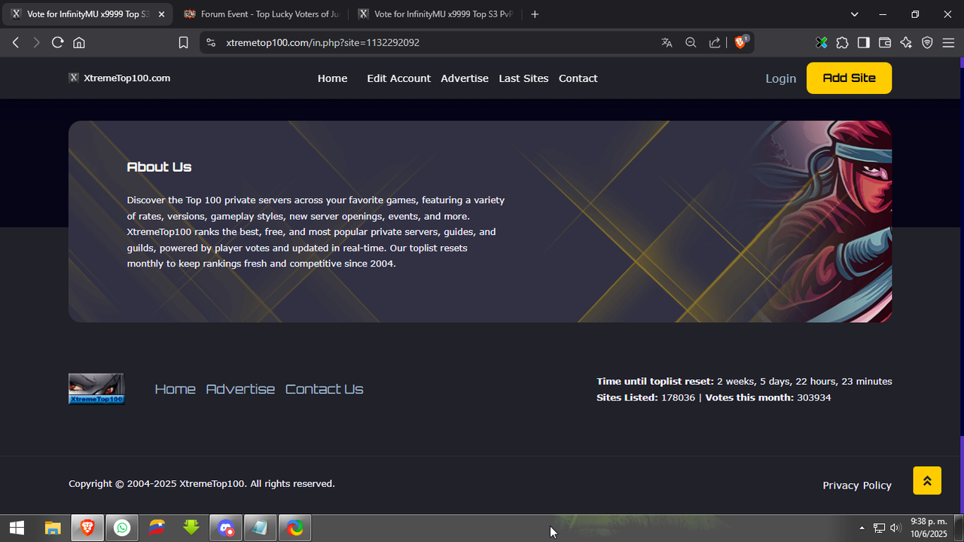Open WhatsApp from the taskbar
The image size is (964, 542).
122,528
